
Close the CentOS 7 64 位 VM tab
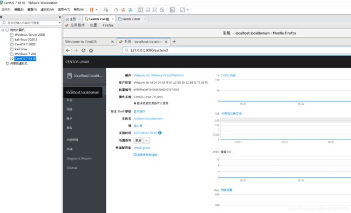[113, 19]
